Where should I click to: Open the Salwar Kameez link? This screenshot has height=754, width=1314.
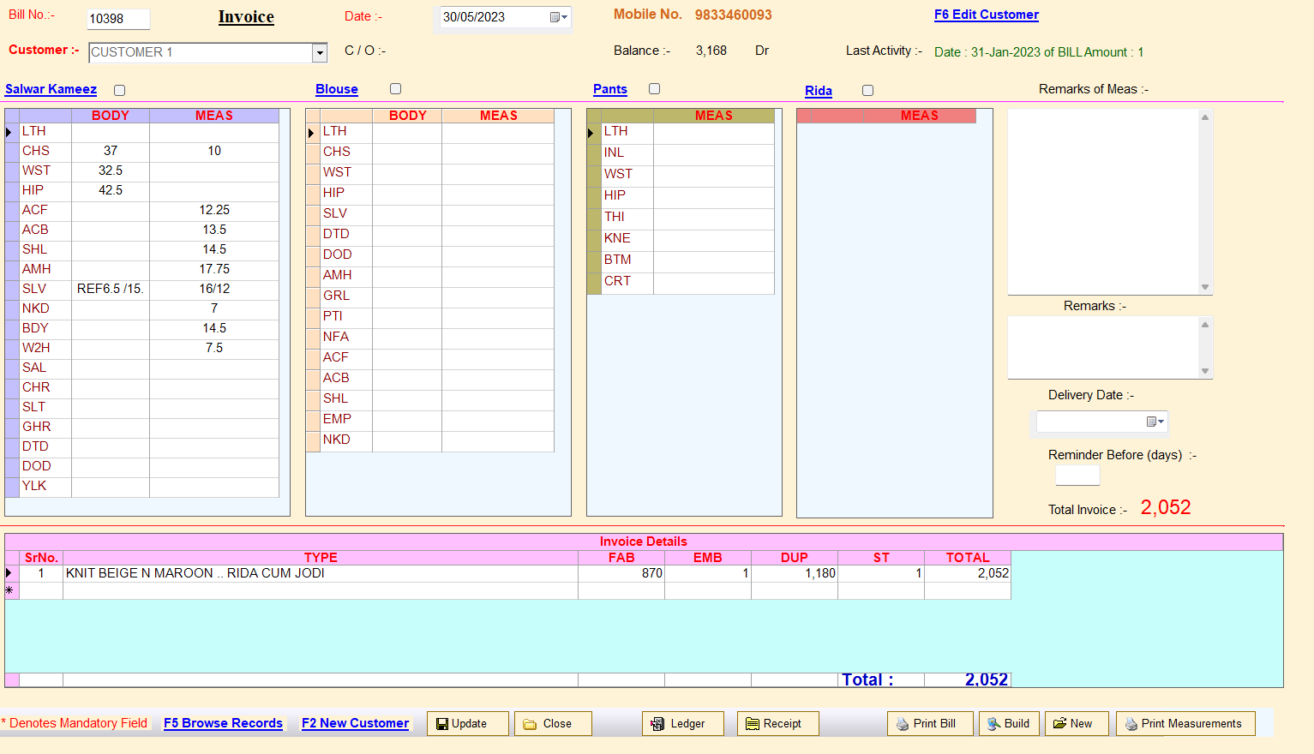point(51,89)
